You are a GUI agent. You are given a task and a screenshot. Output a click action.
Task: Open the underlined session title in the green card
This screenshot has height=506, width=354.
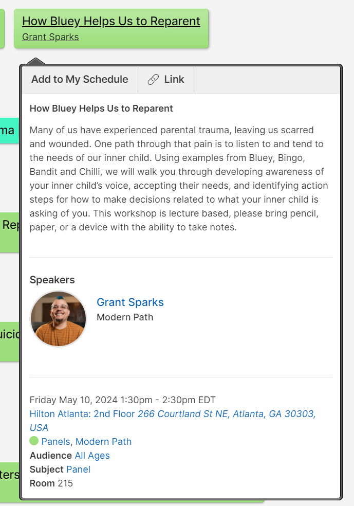[111, 21]
